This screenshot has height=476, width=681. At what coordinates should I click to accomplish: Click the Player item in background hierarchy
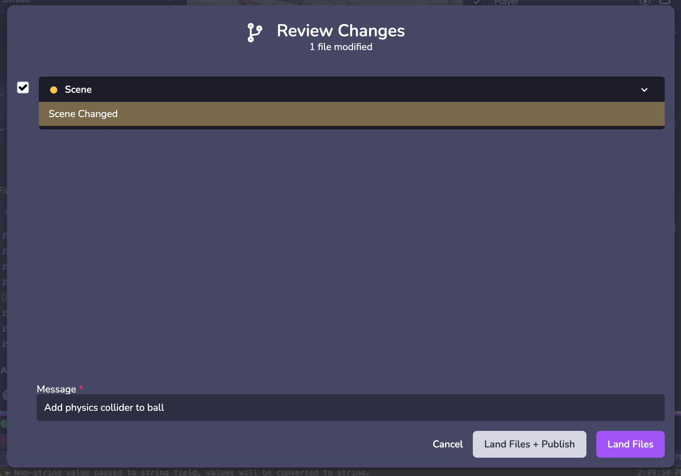(506, 2)
